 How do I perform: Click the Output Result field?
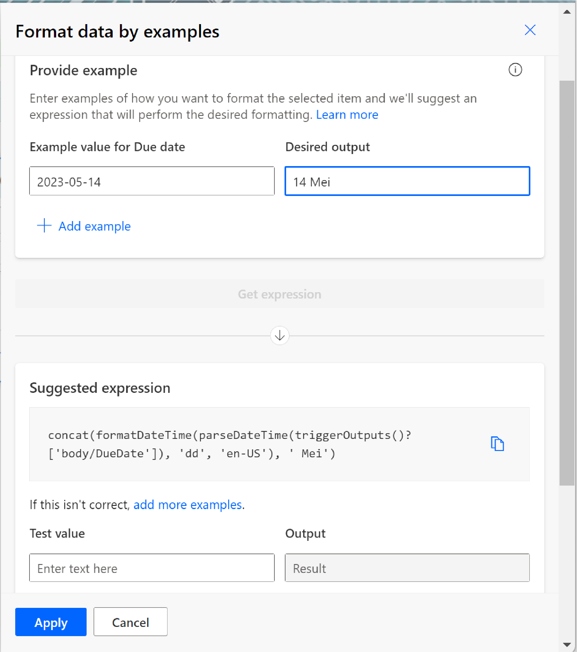coord(407,568)
